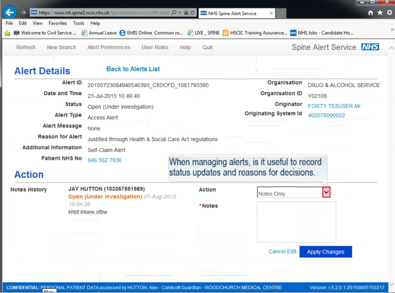The image size is (395, 293).
Task: Open Annual Leave bookmark
Action: [99, 33]
